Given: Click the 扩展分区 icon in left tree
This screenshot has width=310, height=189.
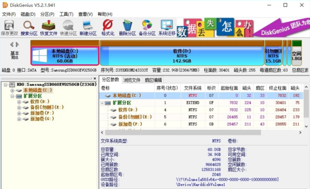Looking at the screenshot, I should 19,96.
